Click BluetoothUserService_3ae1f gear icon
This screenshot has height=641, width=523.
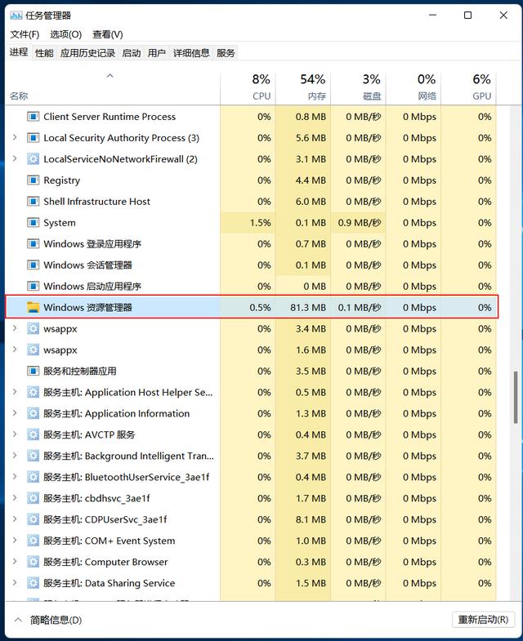pos(33,477)
